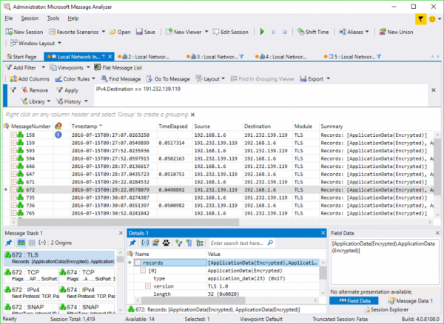The height and width of the screenshot is (324, 444).
Task: Select 674 : TCP in the Message Stack
Action: pos(87,276)
